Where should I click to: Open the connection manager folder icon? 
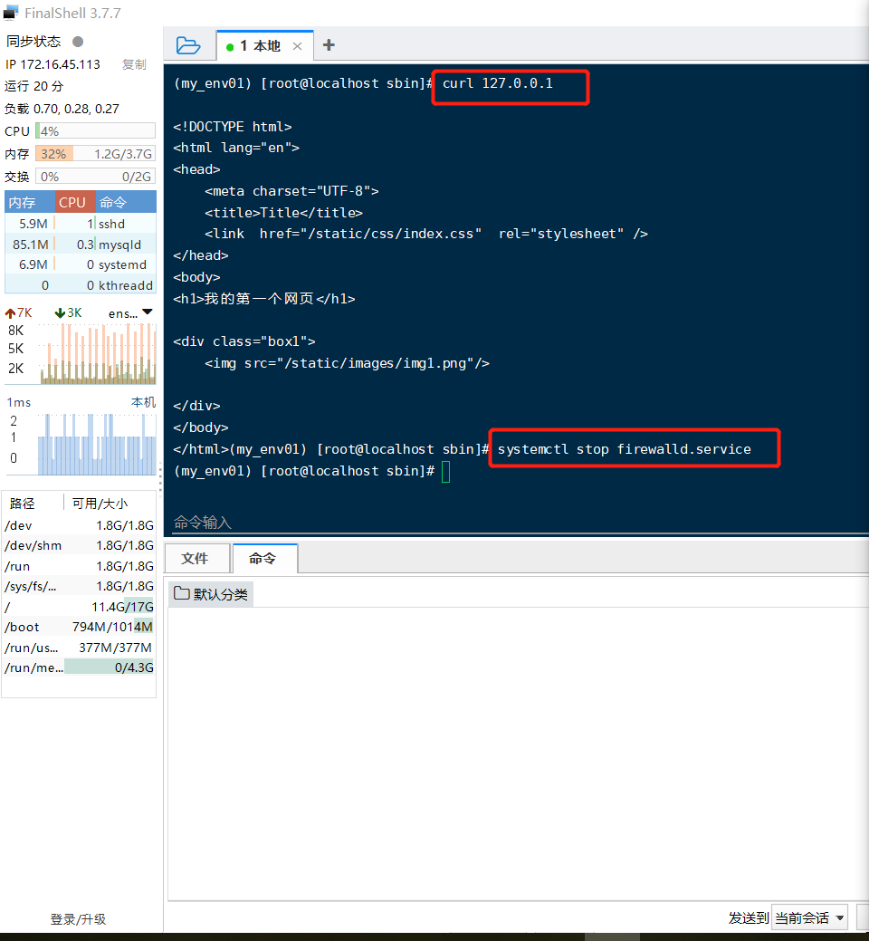pos(188,45)
